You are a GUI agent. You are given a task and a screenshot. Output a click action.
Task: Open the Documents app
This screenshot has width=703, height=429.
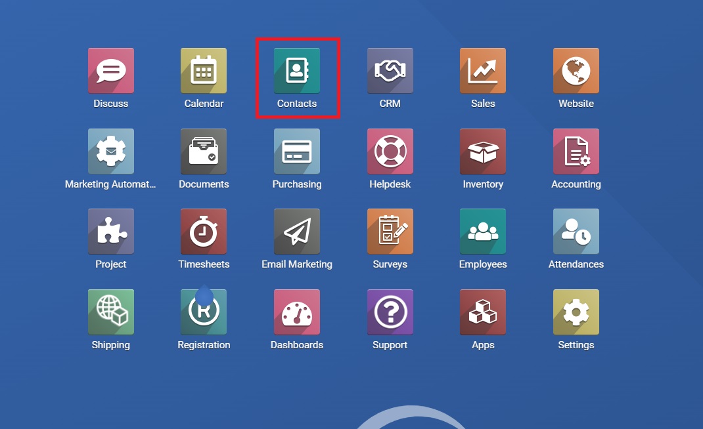[x=204, y=152]
